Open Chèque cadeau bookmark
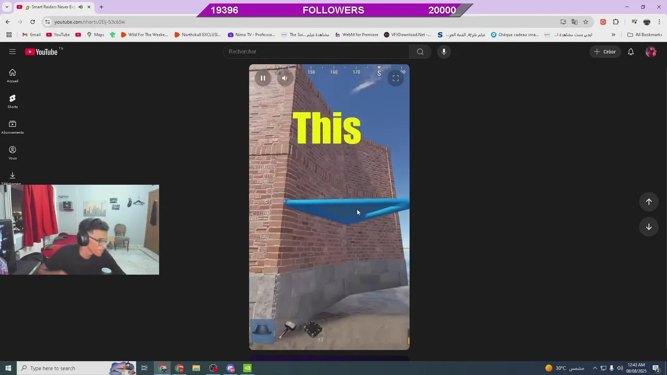Screen dimensions: 667x375 click(x=515, y=35)
